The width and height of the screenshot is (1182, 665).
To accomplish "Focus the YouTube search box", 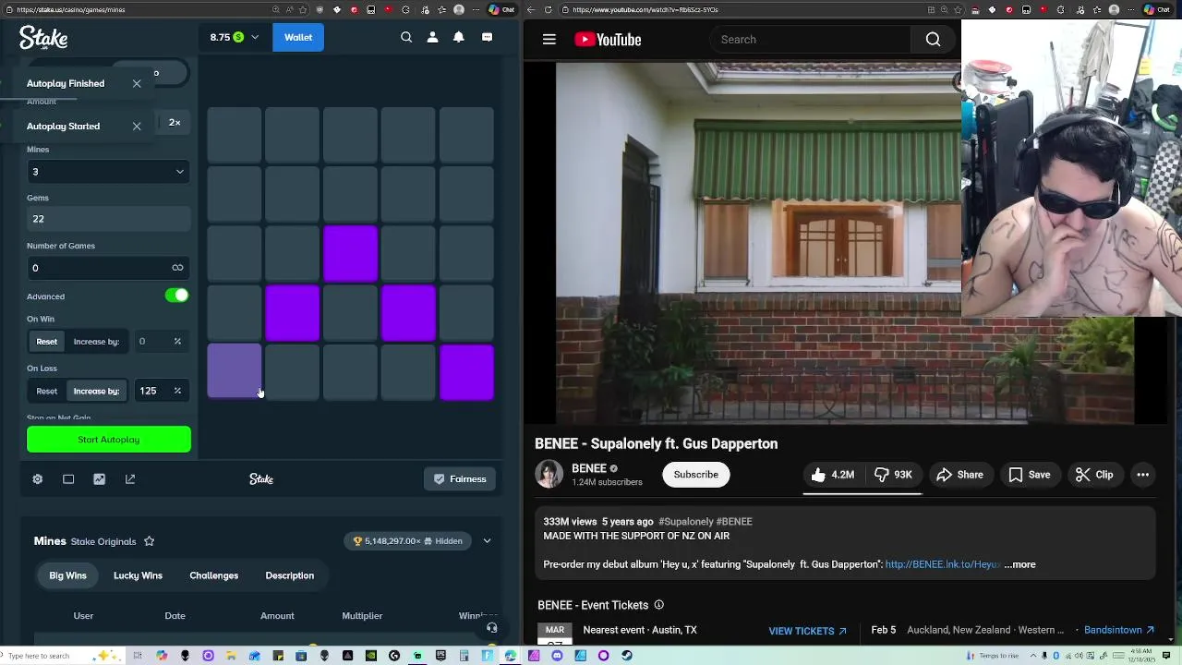I will point(810,40).
